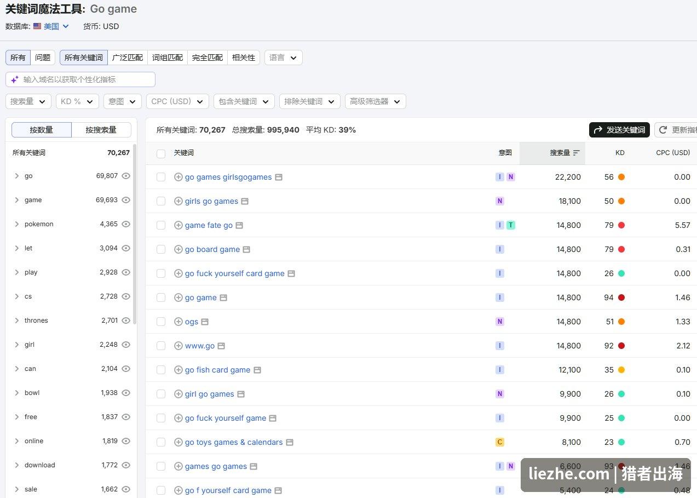Screen dimensions: 697x498
Task: Open the 高级筛选器 dropdown
Action: [x=376, y=101]
